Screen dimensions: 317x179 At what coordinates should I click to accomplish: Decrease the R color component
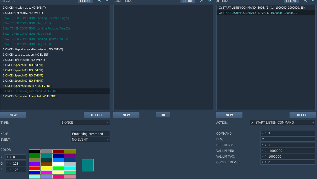[x=7, y=157]
